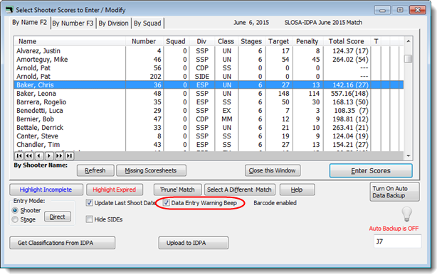Go forward a page with double-right arrow

59,155
